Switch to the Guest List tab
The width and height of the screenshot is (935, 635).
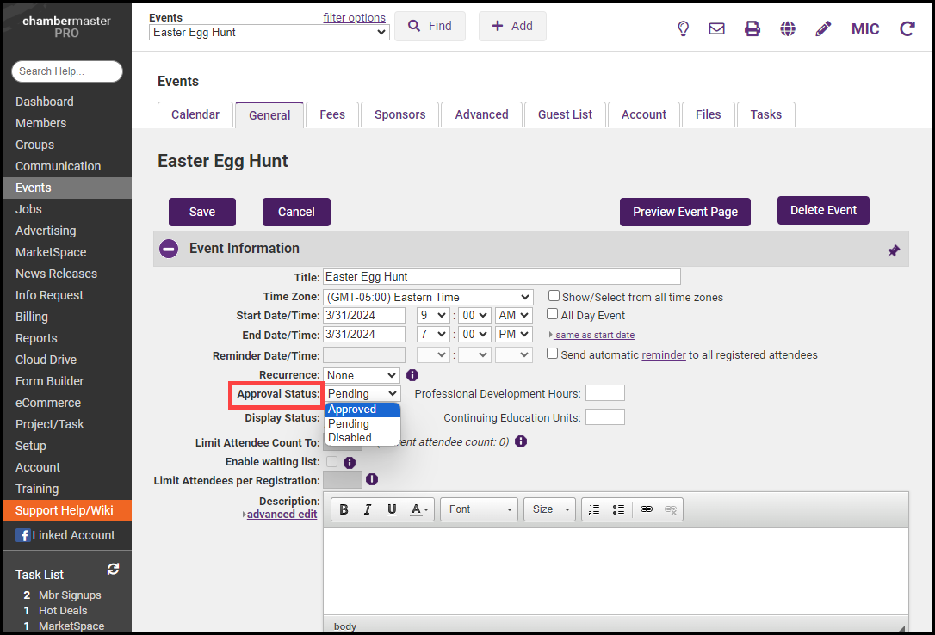click(x=565, y=114)
